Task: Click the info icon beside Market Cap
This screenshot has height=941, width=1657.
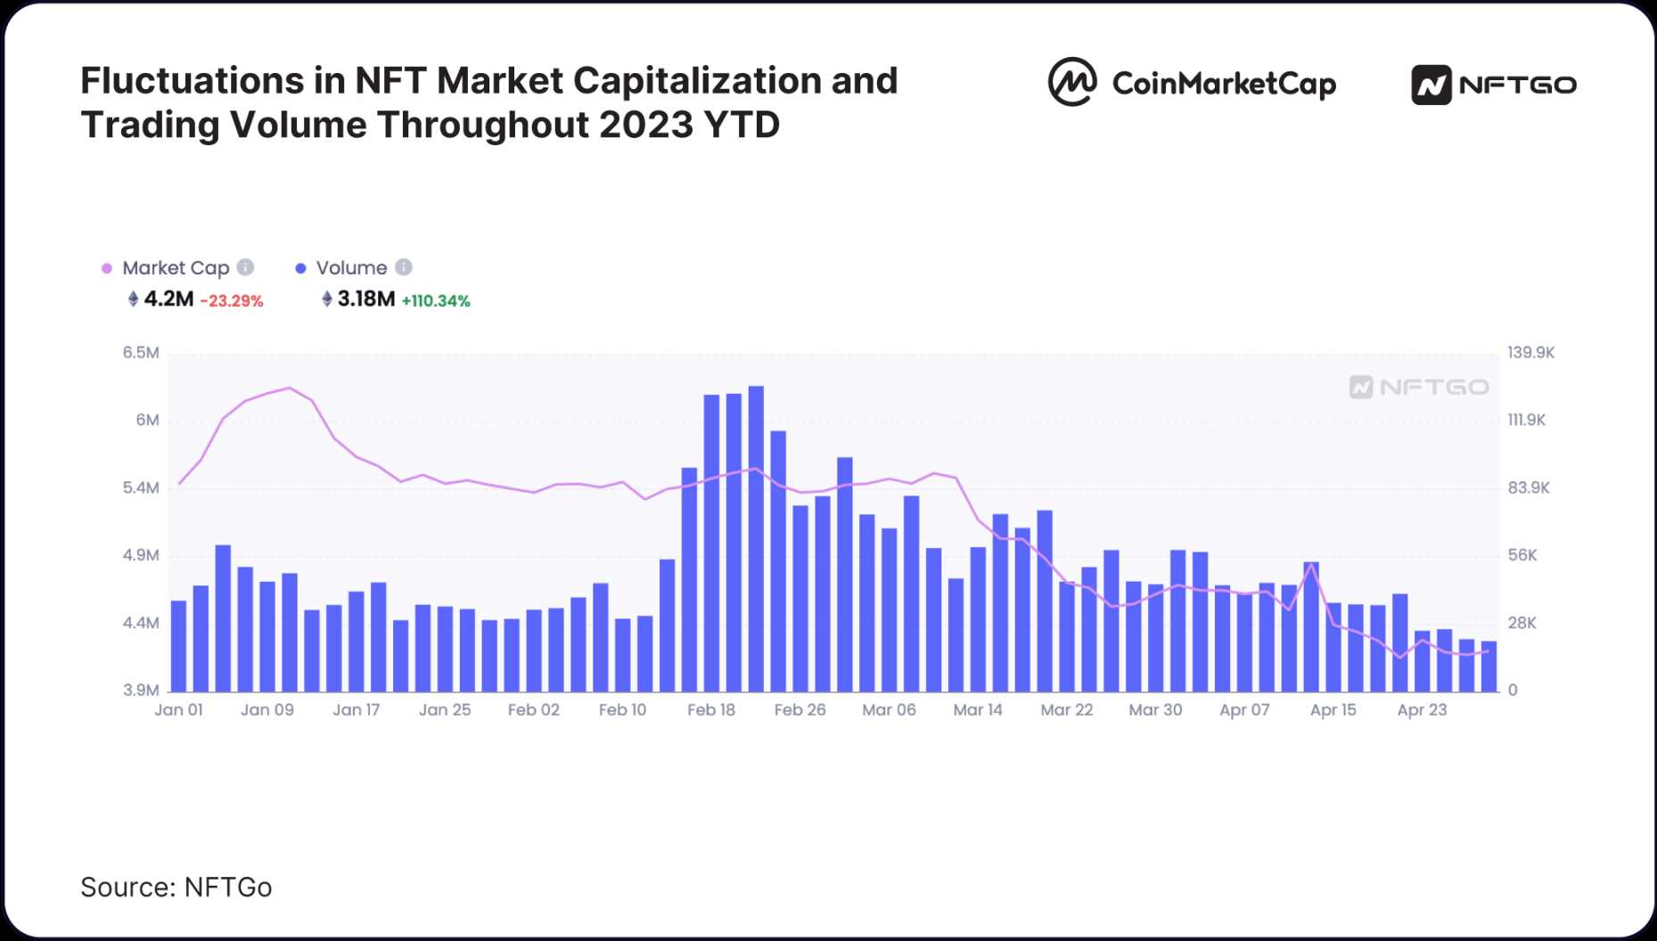Action: (246, 267)
